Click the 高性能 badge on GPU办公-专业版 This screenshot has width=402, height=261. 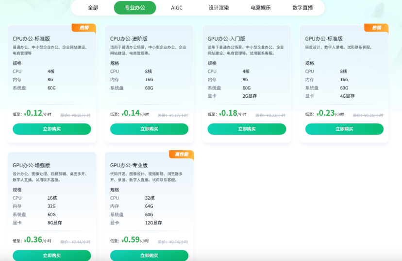pyautogui.click(x=181, y=154)
